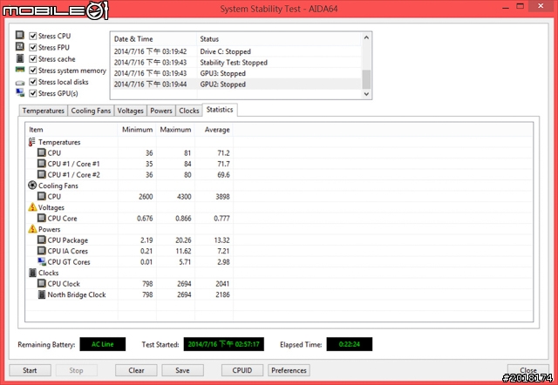
Task: Switch to the Clocks tab
Action: (x=189, y=111)
